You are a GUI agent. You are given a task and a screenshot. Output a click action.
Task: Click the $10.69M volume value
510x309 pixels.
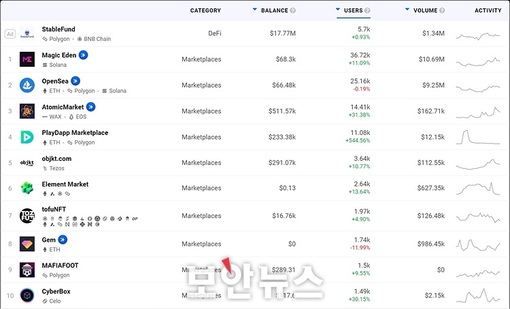coord(431,59)
